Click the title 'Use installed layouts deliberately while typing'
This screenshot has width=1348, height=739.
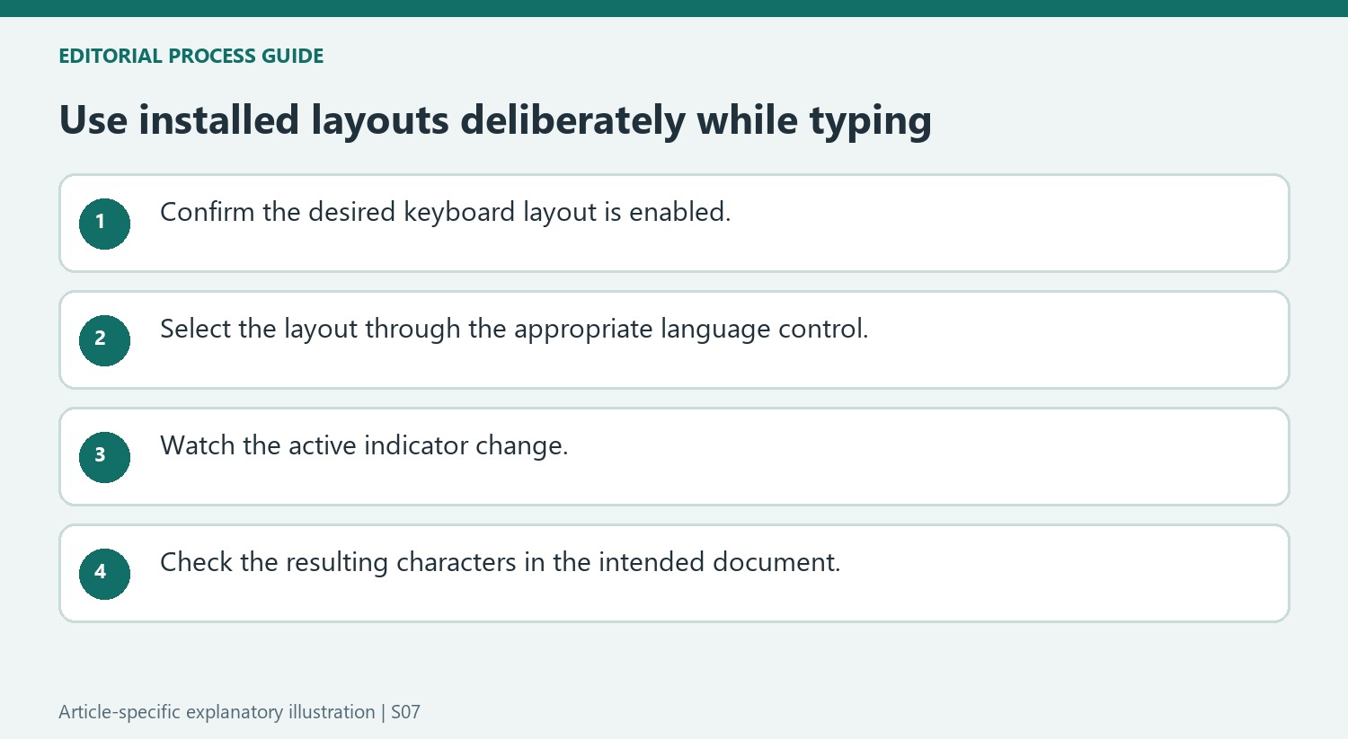[495, 120]
